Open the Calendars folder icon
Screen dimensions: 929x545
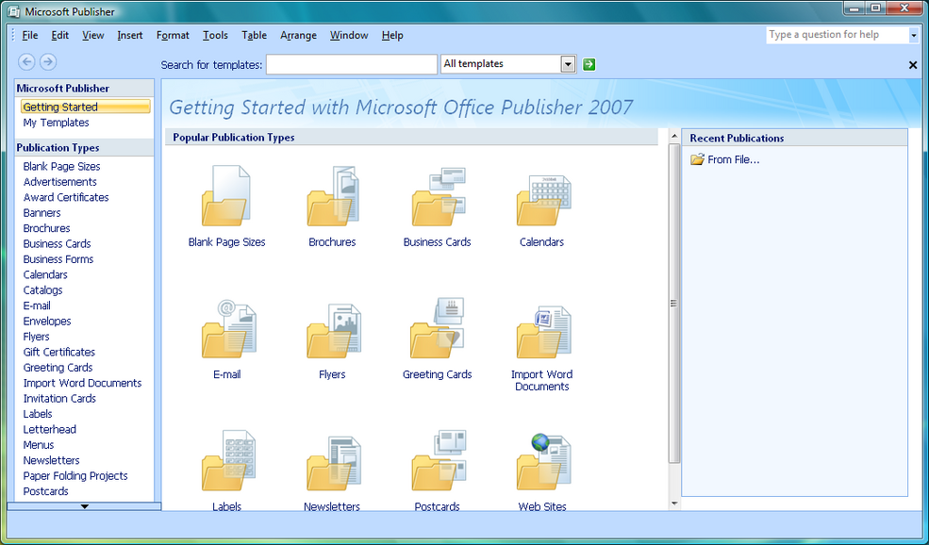pyautogui.click(x=542, y=200)
